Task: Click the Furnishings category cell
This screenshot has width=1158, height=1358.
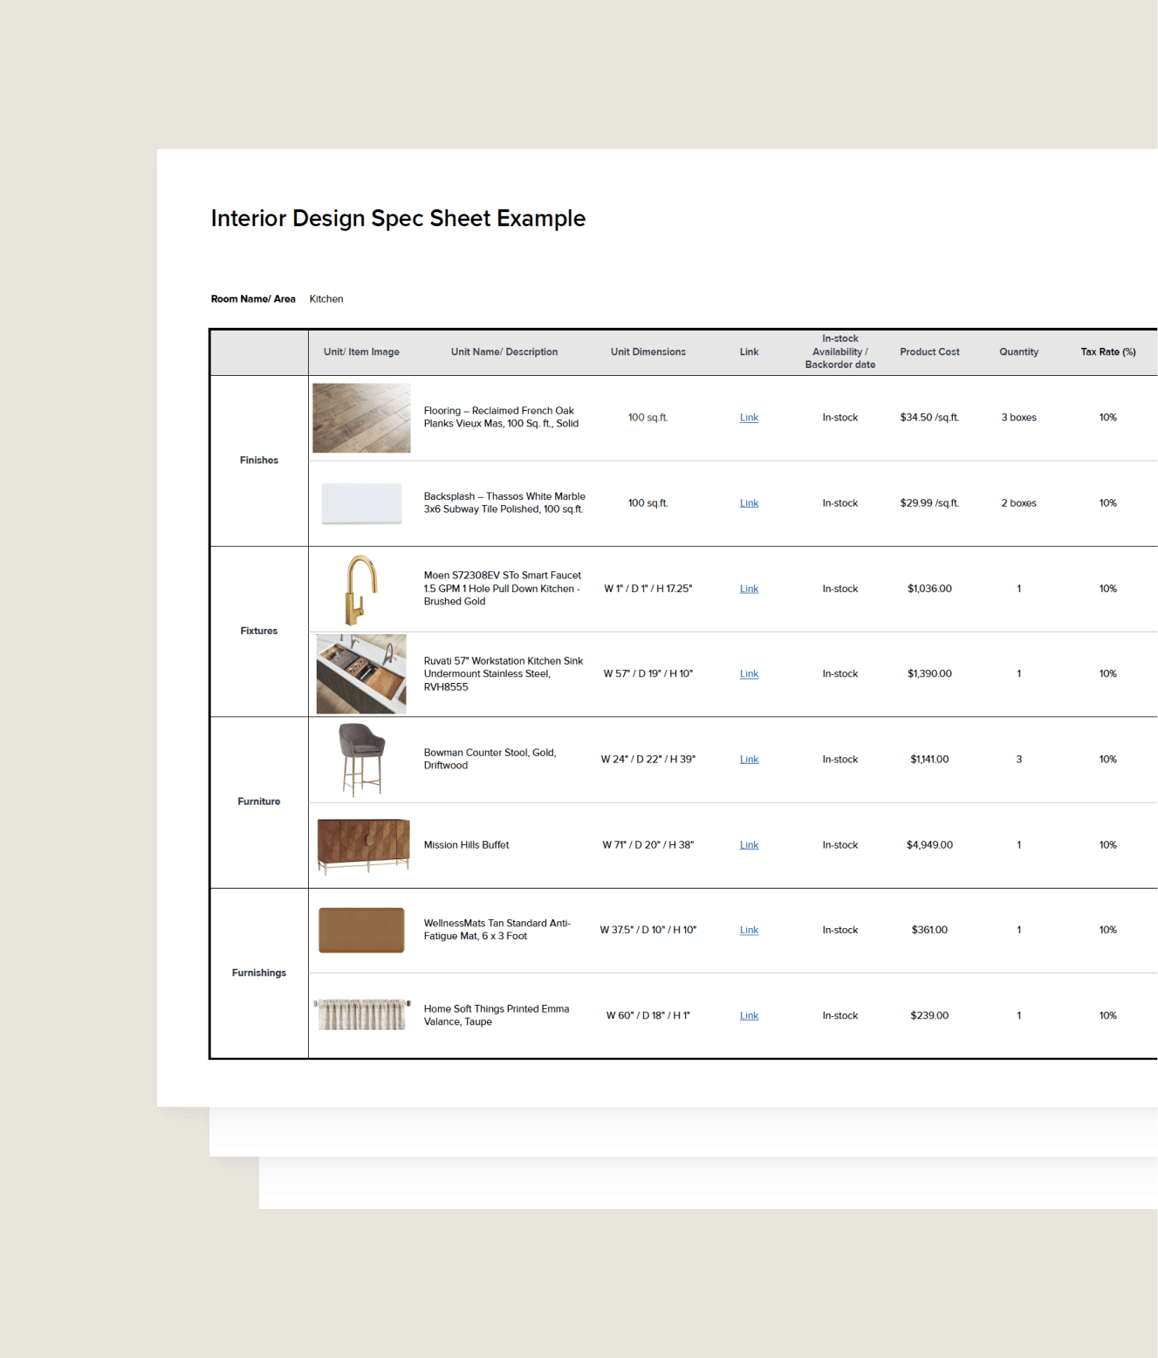Action: tap(259, 973)
